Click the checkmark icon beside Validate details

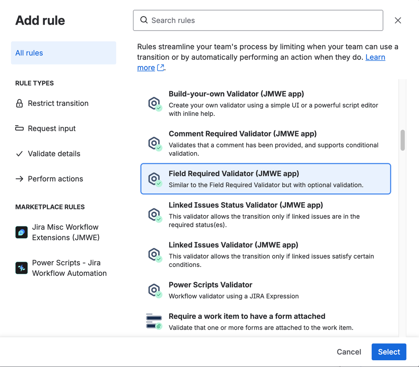(19, 154)
